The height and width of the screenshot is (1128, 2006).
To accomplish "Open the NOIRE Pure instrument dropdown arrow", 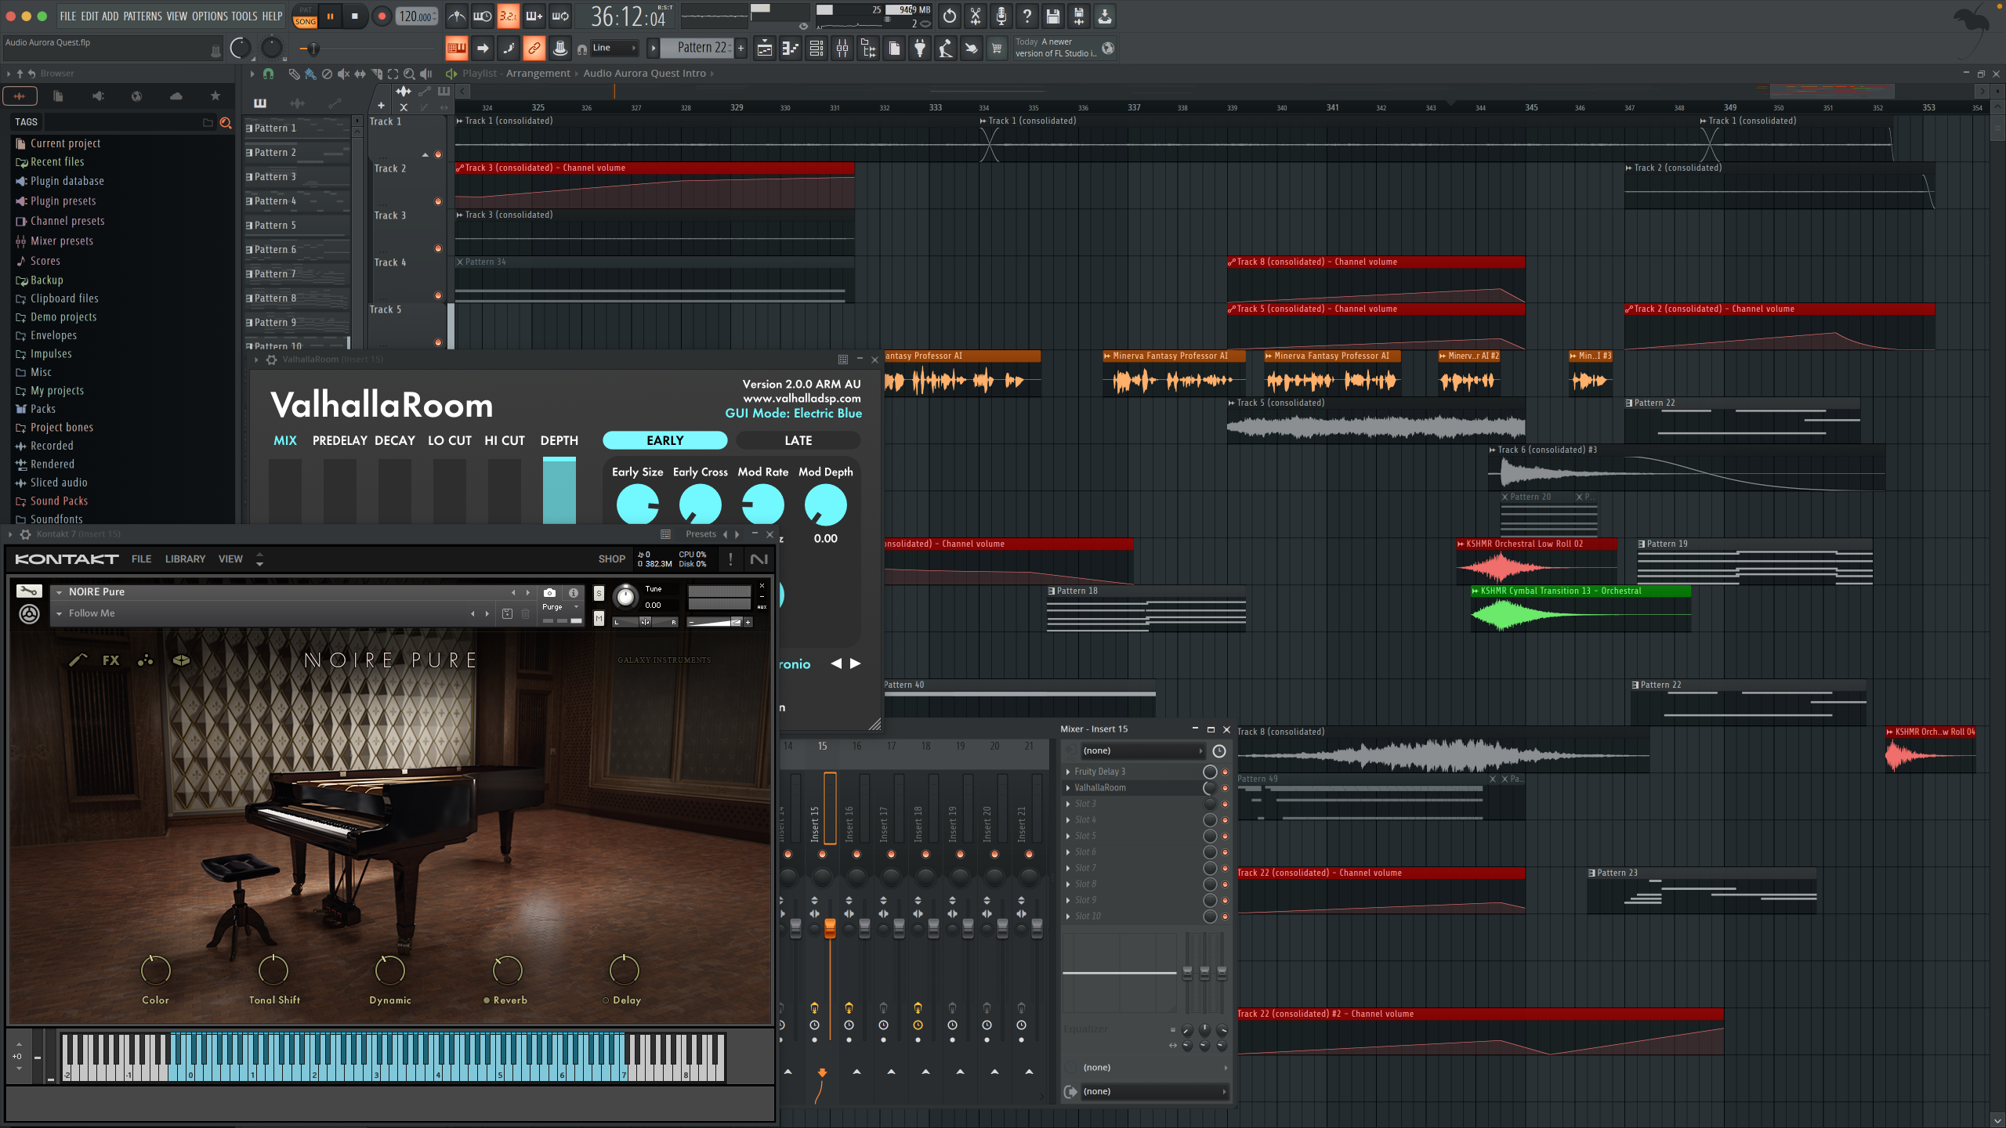I will (59, 592).
